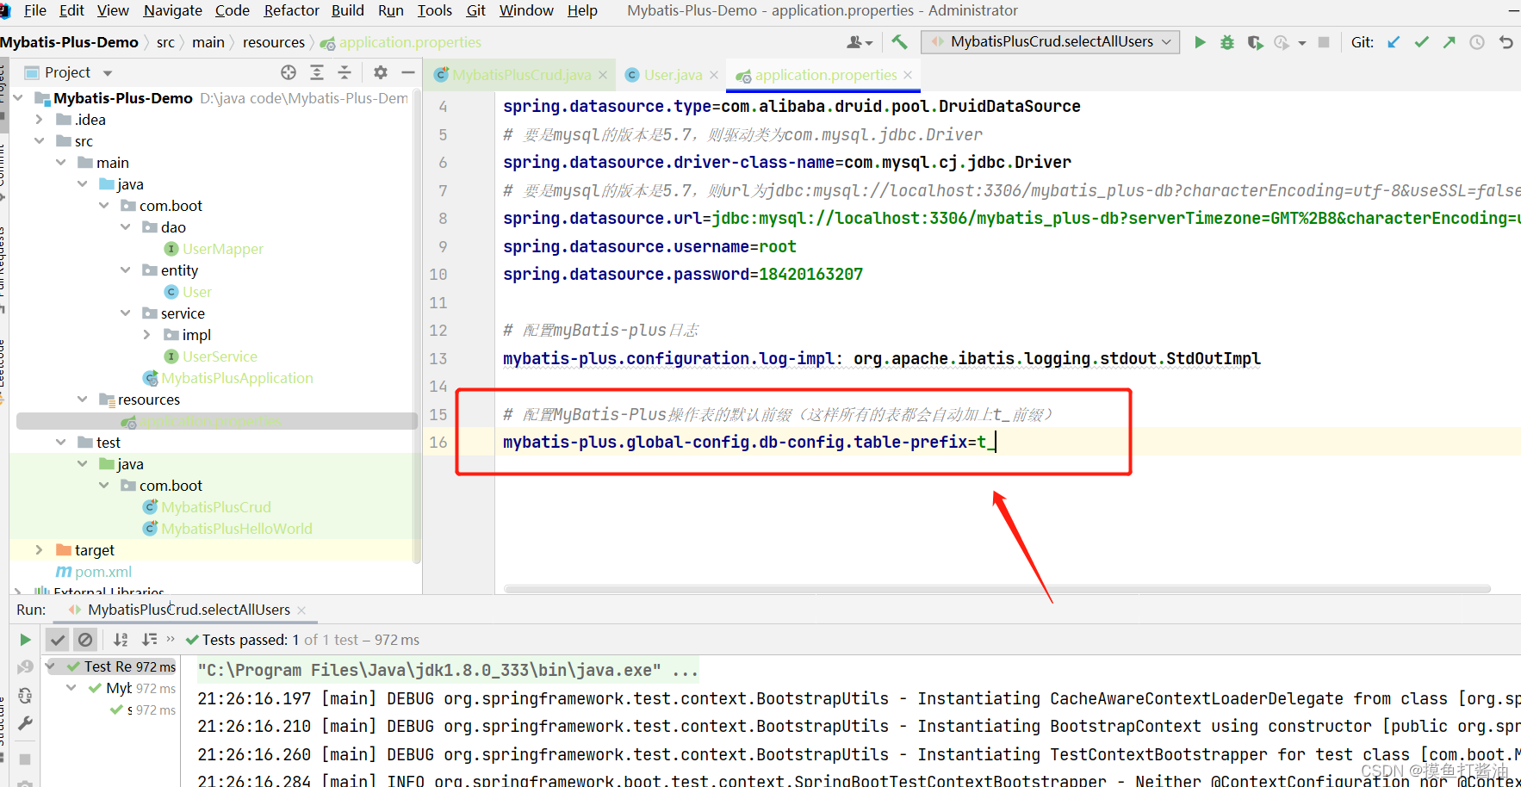Update project via Git blue arrow

(x=1394, y=42)
